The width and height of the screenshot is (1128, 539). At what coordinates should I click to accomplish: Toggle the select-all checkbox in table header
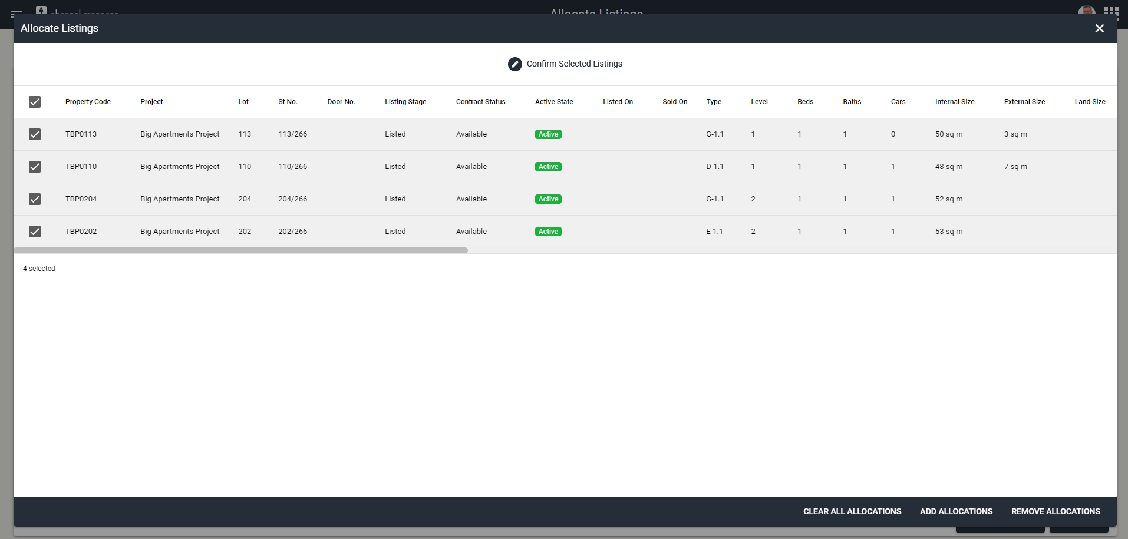click(x=35, y=101)
